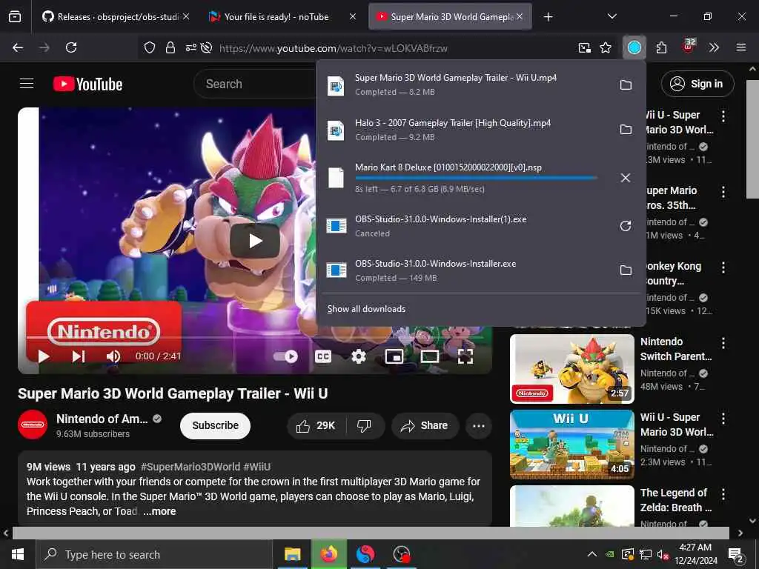Show hidden system tray icons
The image size is (759, 569).
coord(592,554)
